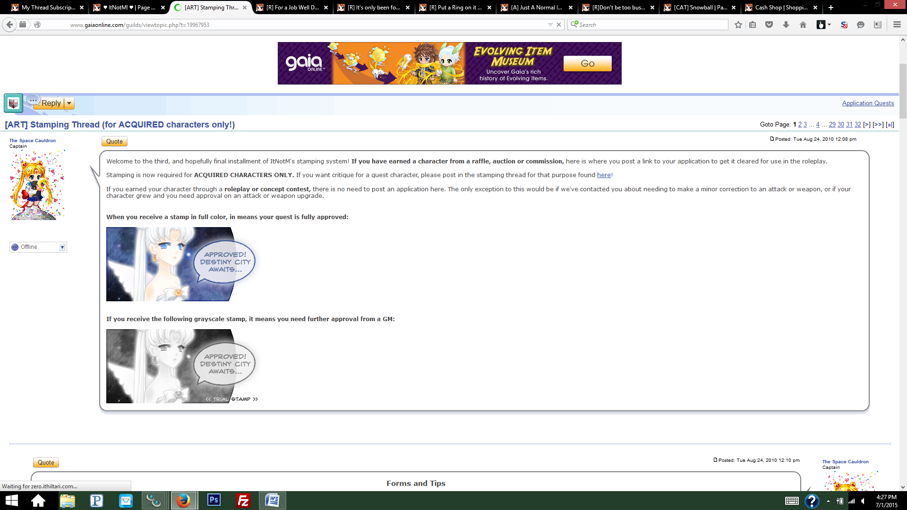Open the chat smiley toolbar icon
The height and width of the screenshot is (510, 907).
tap(861, 25)
